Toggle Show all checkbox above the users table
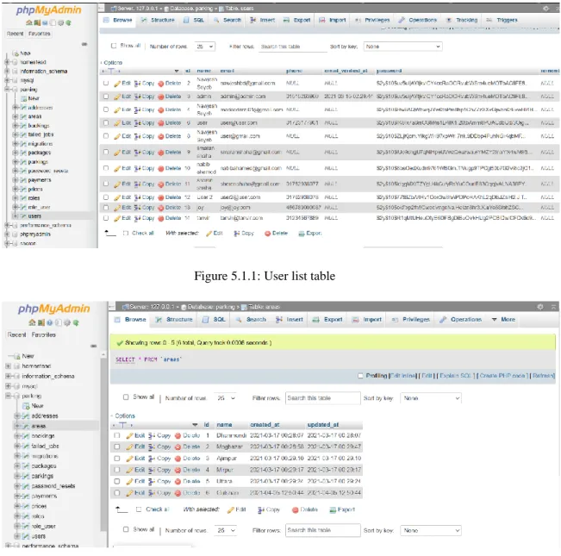The width and height of the screenshot is (561, 556). (x=114, y=46)
